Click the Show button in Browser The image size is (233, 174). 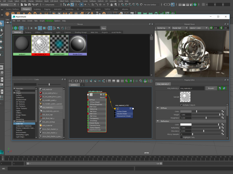point(103,28)
